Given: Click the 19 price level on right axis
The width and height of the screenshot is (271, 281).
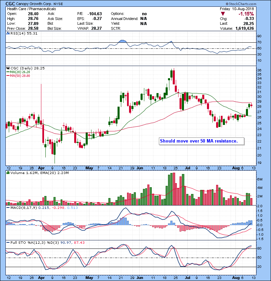Looking at the screenshot, I should click(259, 163).
